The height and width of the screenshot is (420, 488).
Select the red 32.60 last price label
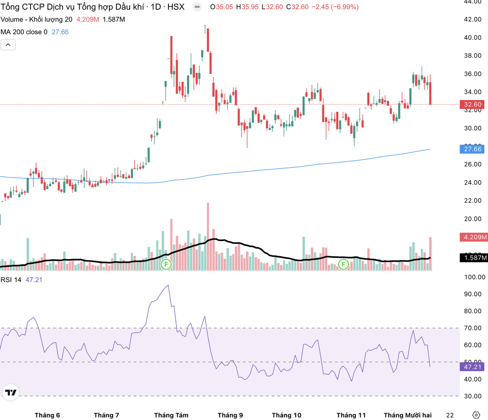click(x=473, y=104)
